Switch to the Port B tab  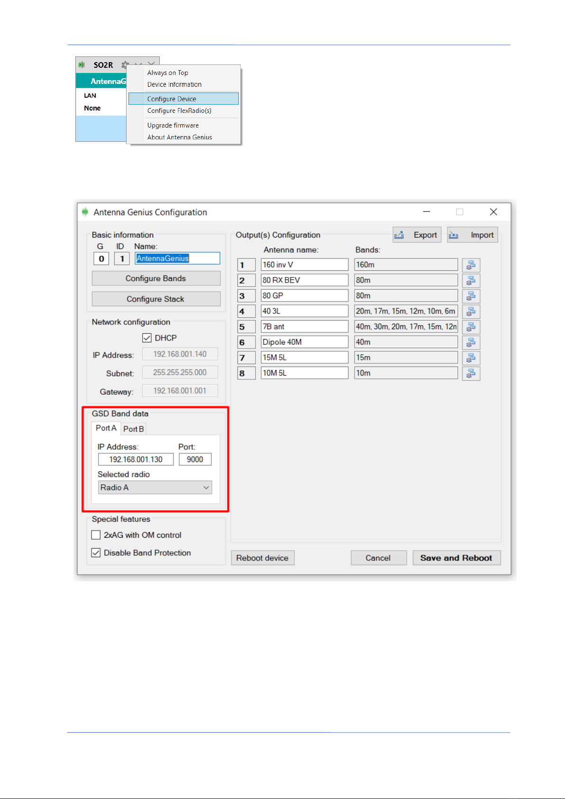[133, 429]
